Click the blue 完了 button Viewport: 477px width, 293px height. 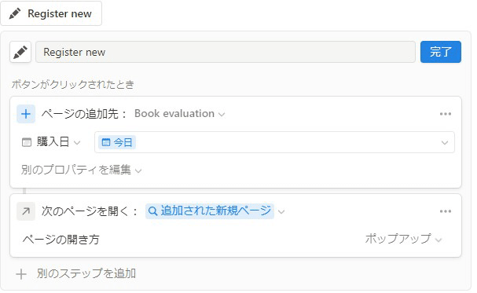tap(441, 52)
